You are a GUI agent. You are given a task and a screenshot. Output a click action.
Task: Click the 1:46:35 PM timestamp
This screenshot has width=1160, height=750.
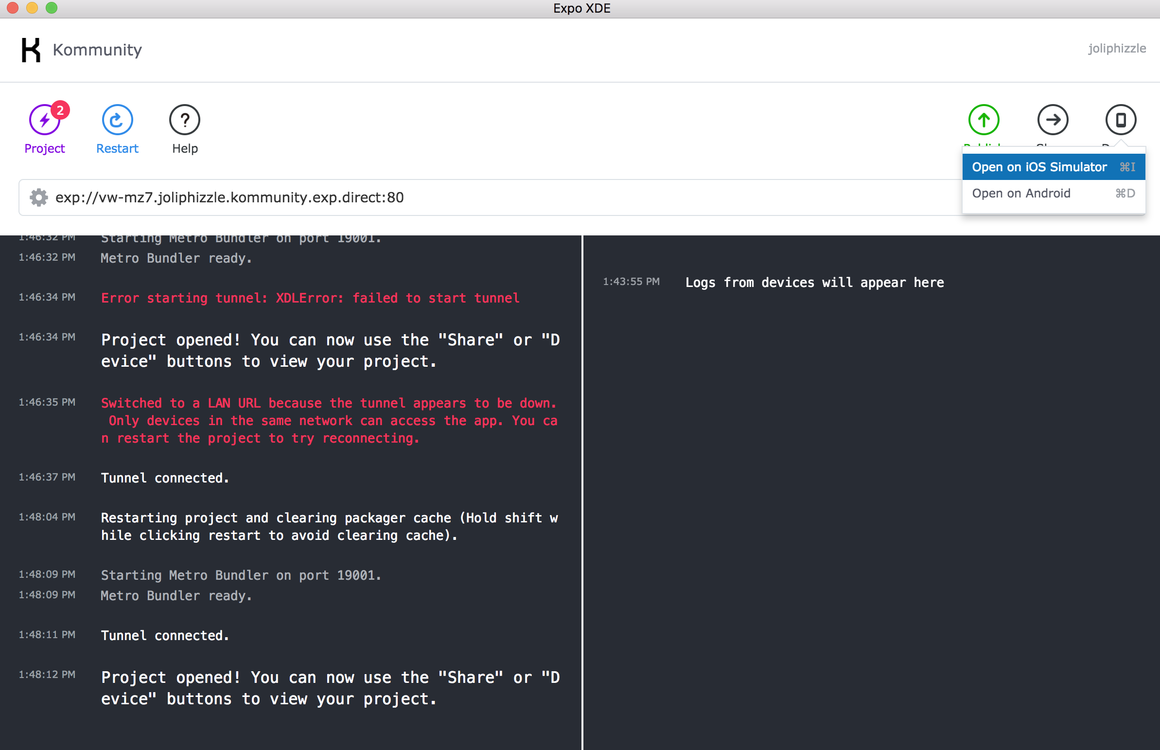[47, 402]
